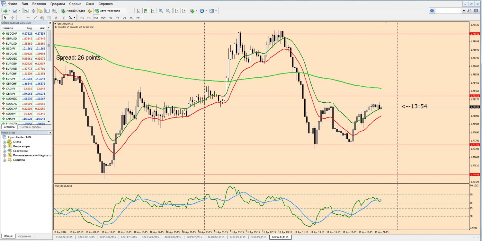The height and width of the screenshot is (241, 482).
Task: Open the Файл menu
Action: tap(13, 4)
